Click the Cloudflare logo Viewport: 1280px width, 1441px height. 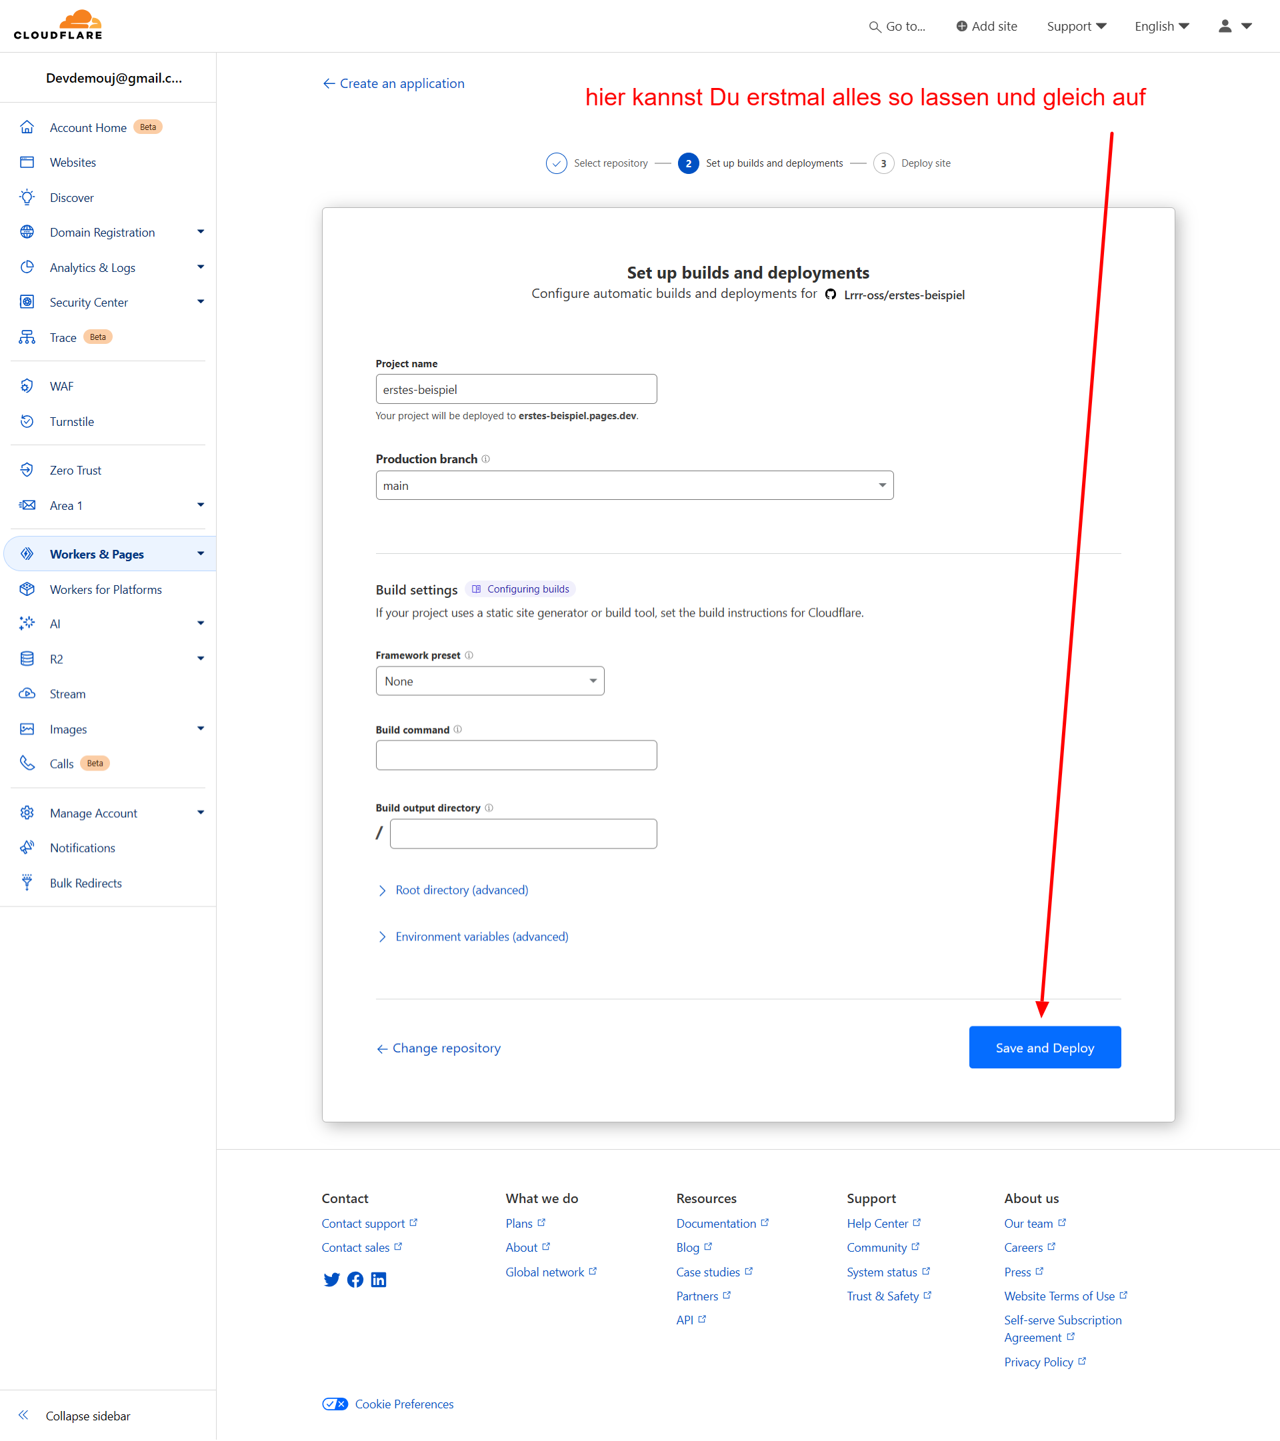click(x=58, y=25)
